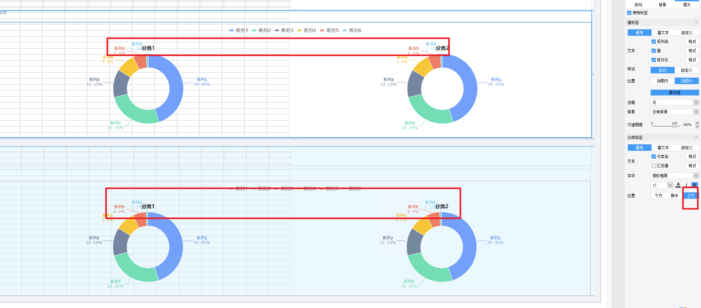Screen dimensions: 701x308
Task: Select 饼图内 label position
Action: point(662,81)
